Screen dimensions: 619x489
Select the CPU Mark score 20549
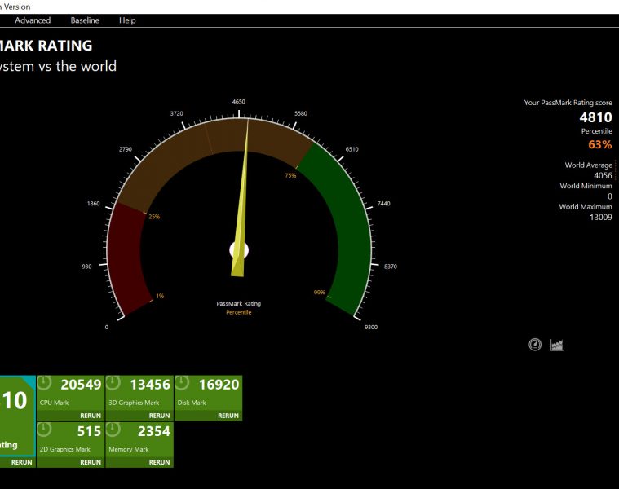click(81, 385)
